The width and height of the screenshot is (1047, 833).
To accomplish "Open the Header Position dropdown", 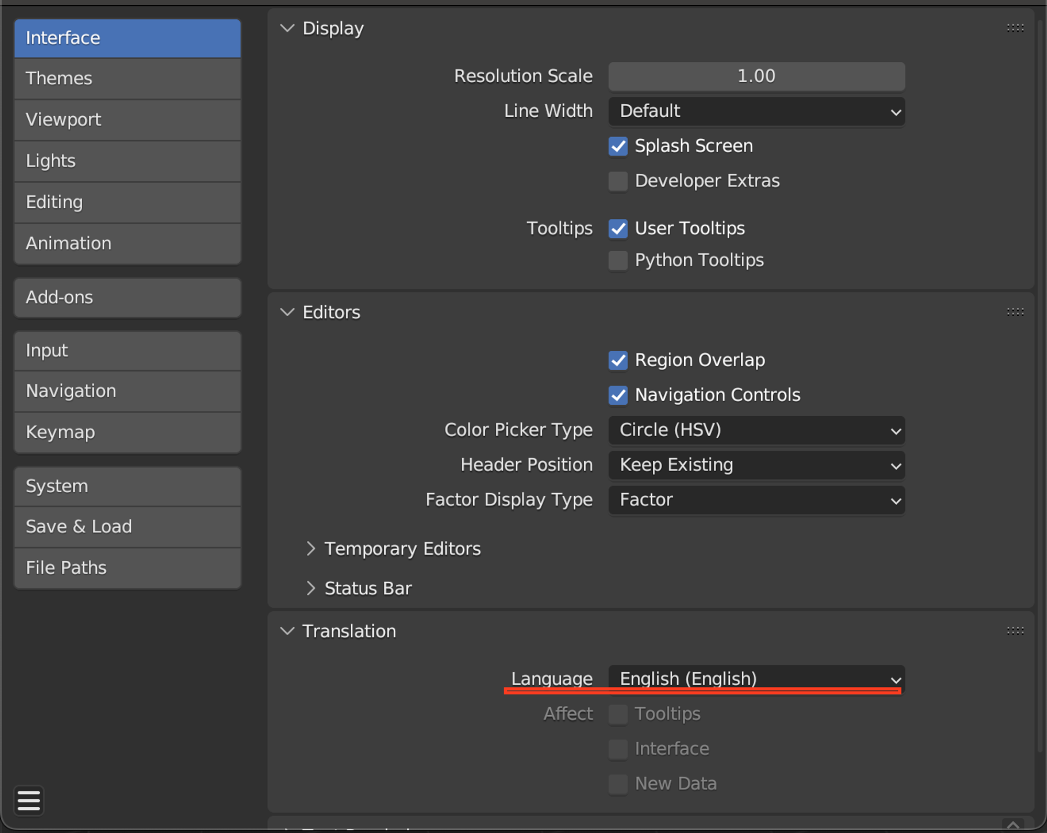I will coord(756,465).
